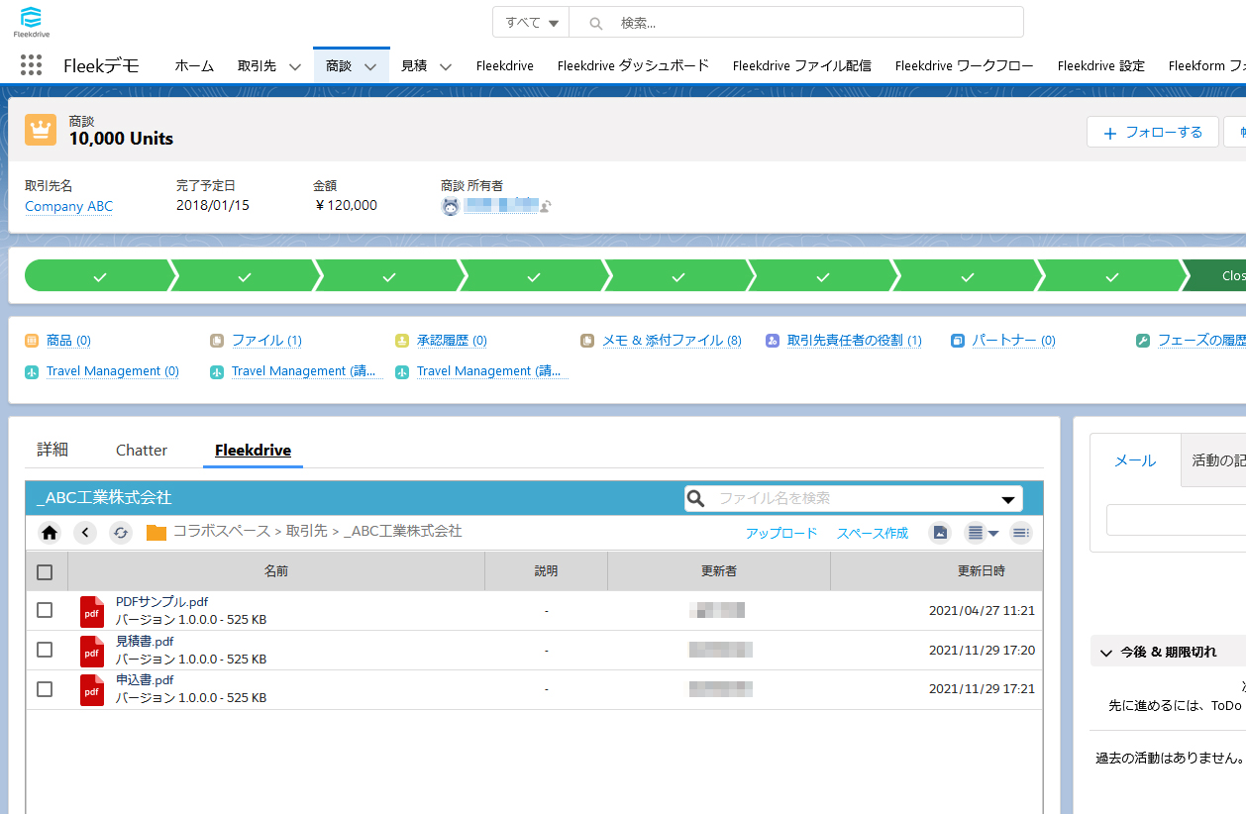1246x814 pixels.
Task: Click the 商品 related list icon
Action: pos(32,341)
